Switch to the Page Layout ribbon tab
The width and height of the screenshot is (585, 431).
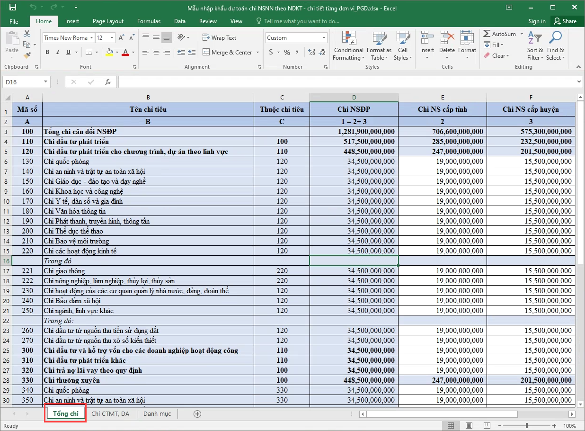point(108,21)
